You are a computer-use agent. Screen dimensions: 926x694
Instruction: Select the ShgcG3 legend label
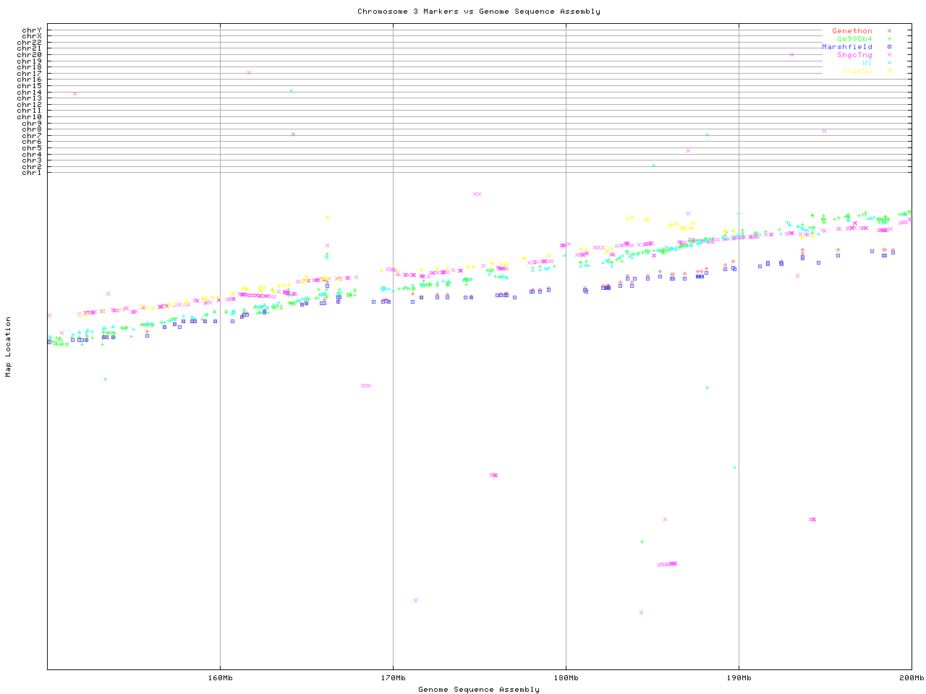point(857,71)
